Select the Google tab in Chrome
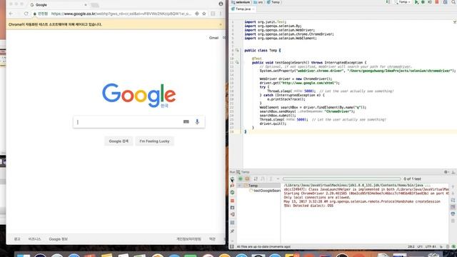457x257 pixels. point(59,5)
